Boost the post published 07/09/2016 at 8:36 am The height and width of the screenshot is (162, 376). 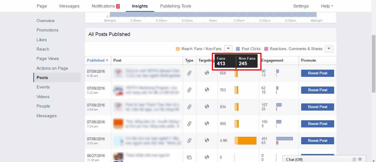[x=317, y=73]
